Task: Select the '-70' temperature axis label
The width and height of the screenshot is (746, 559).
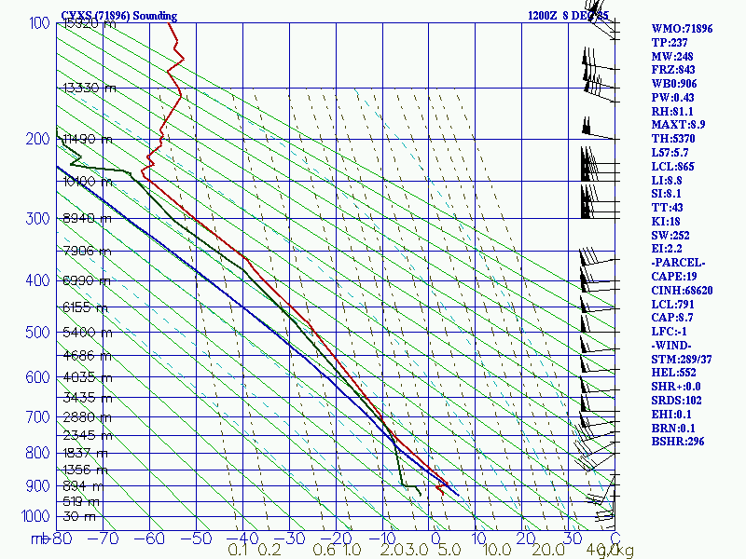Action: pos(104,539)
